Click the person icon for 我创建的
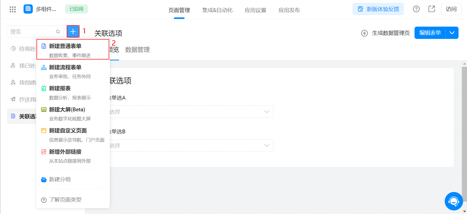The image size is (467, 214). click(13, 82)
